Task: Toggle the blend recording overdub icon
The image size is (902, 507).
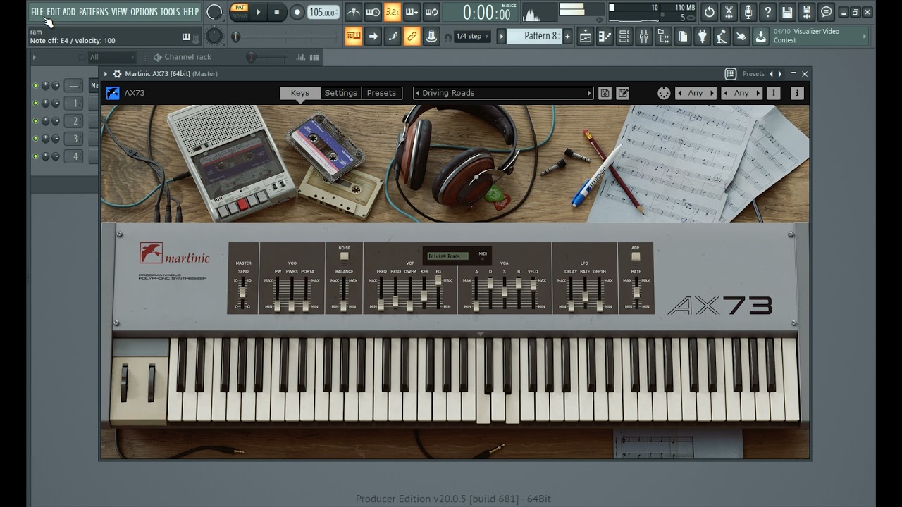Action: point(412,12)
